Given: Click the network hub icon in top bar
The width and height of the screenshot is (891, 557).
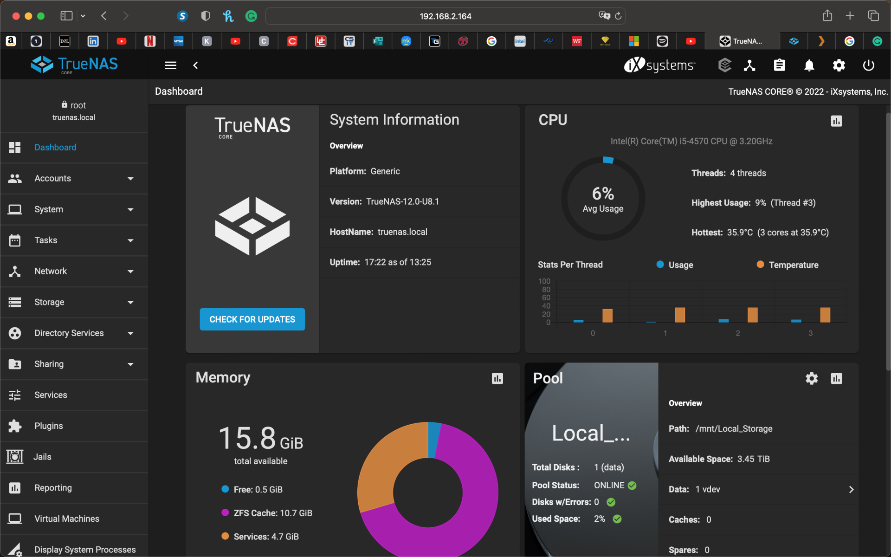Looking at the screenshot, I should point(749,65).
